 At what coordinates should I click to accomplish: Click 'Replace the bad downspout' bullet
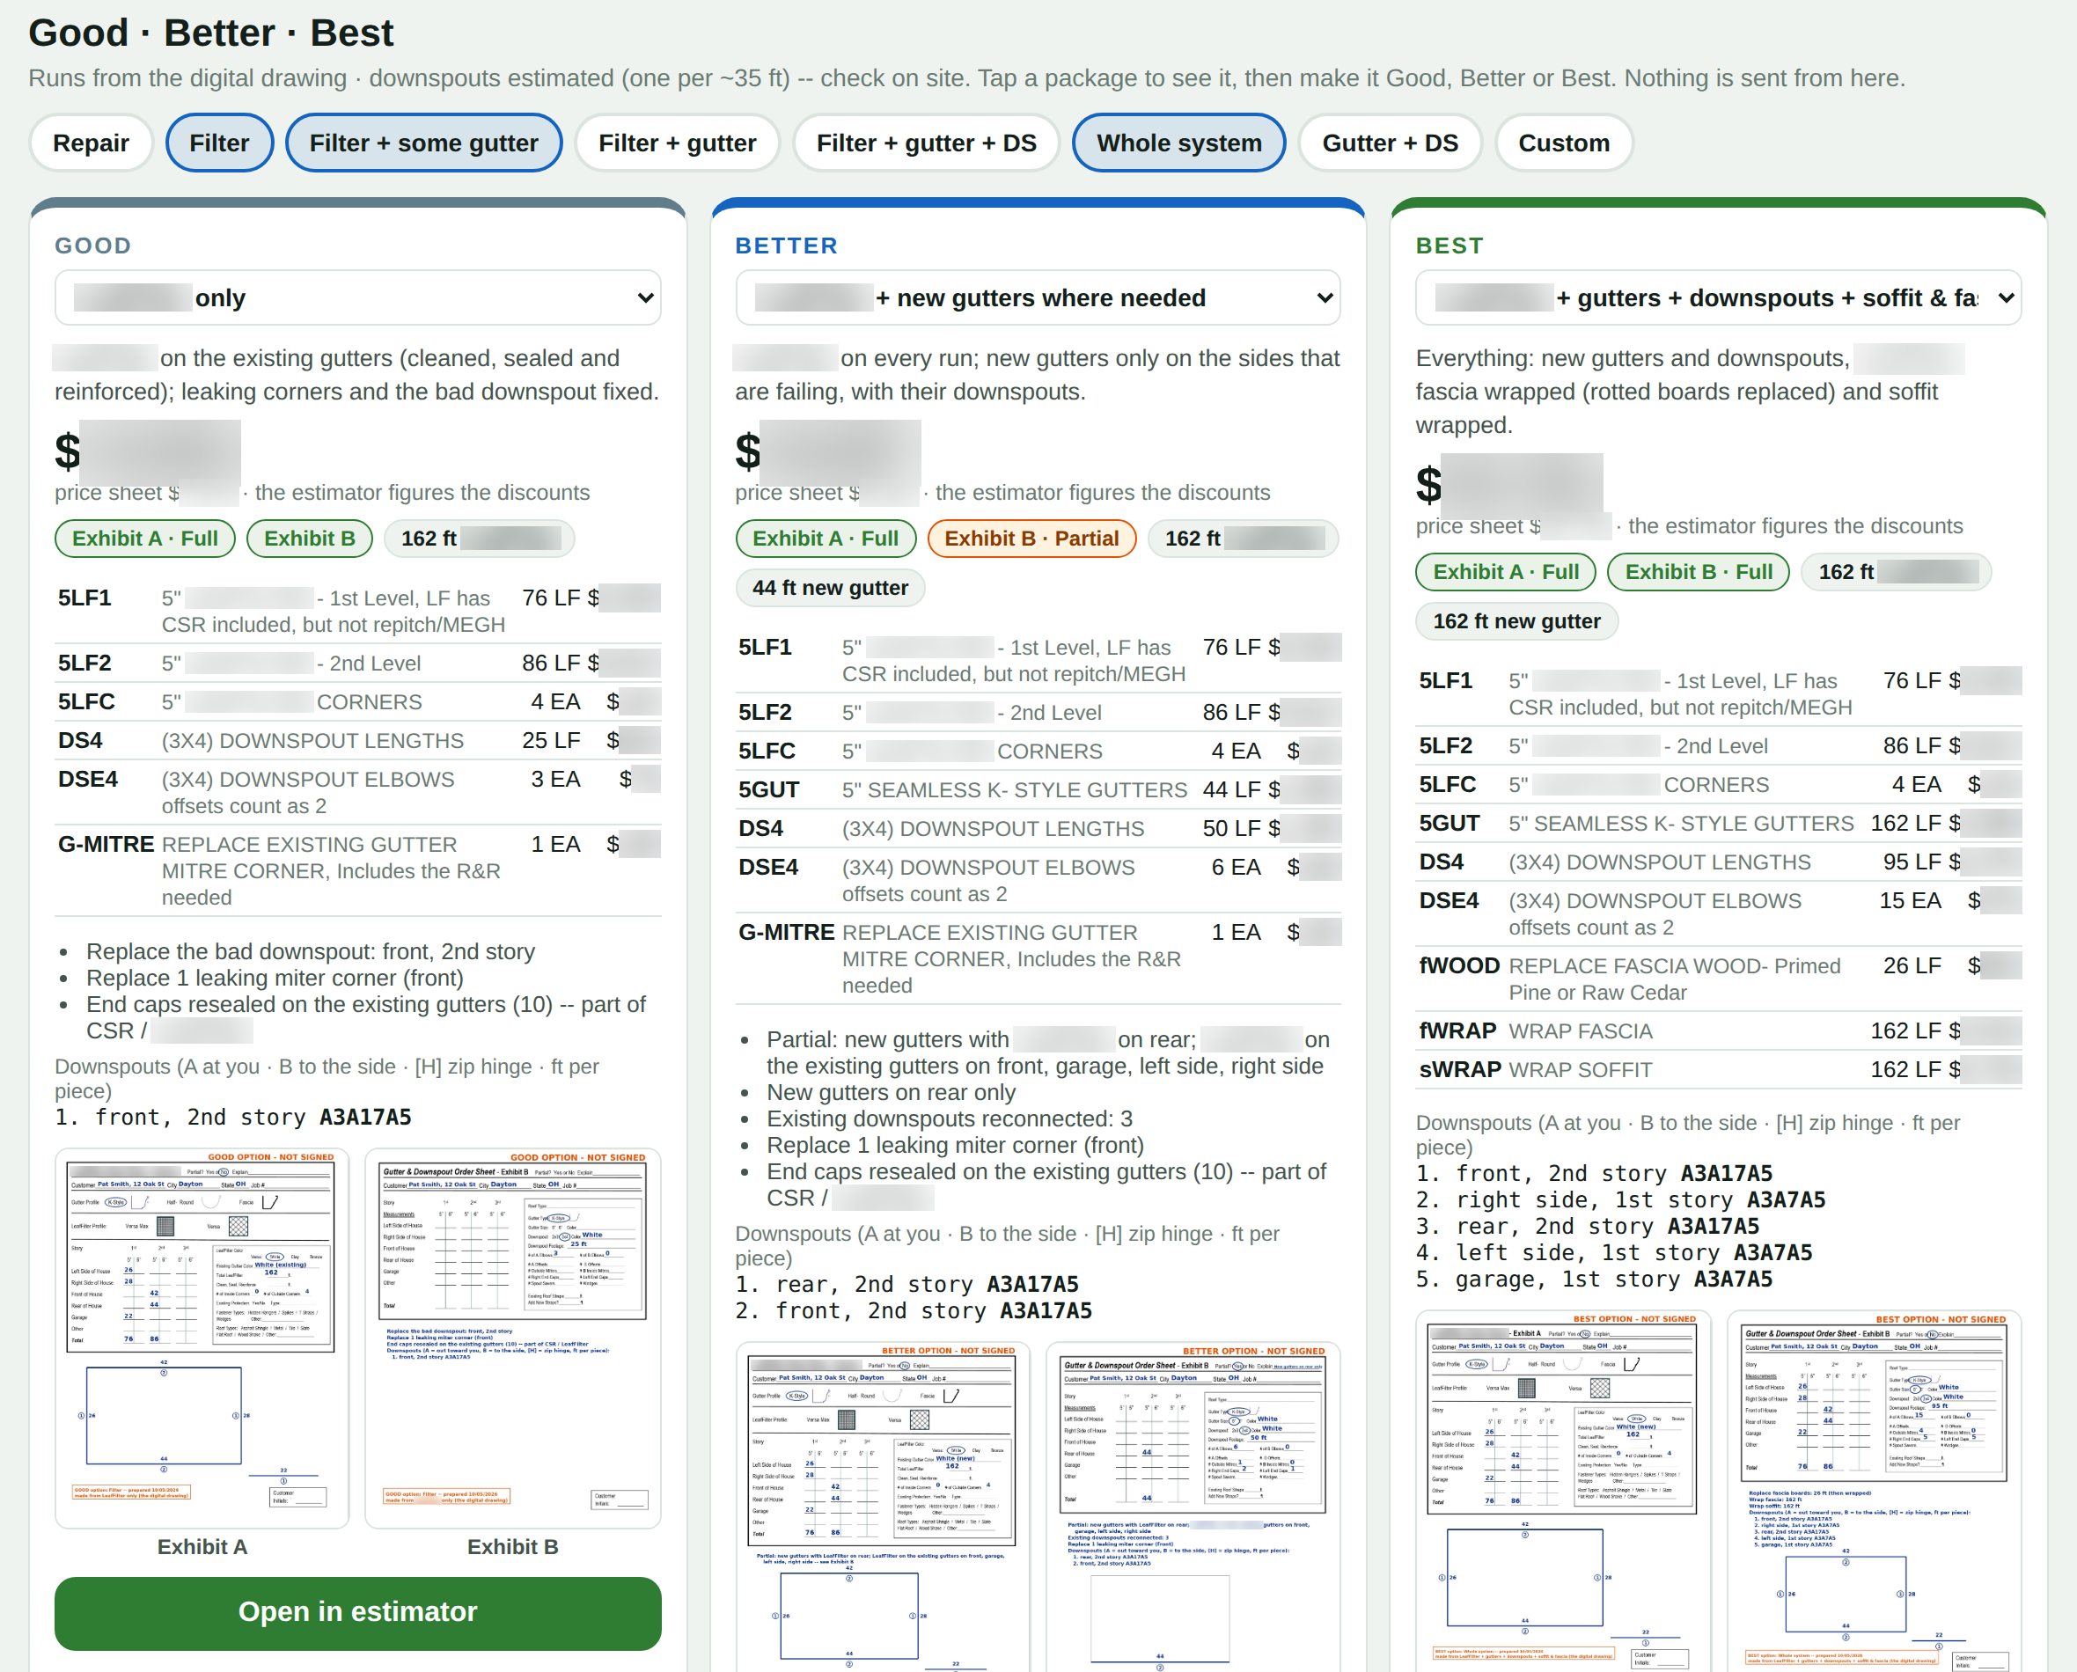click(x=310, y=951)
